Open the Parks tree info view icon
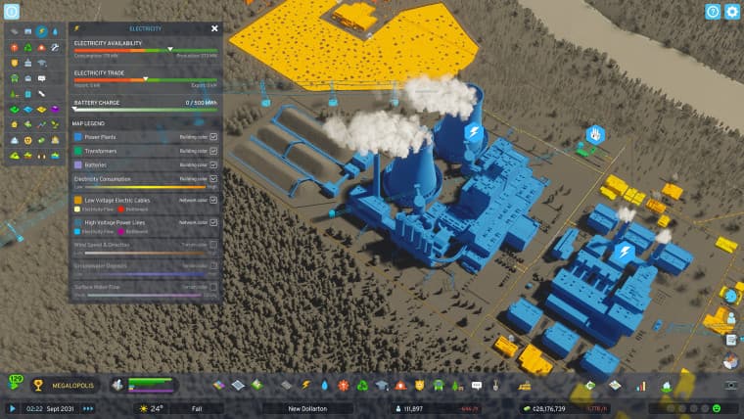This screenshot has height=419, width=744. click(15, 94)
